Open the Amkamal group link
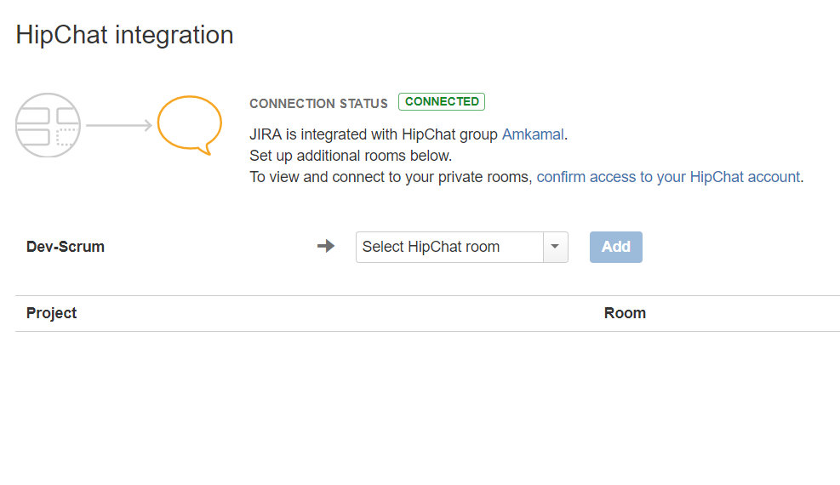The height and width of the screenshot is (485, 840). pos(533,134)
